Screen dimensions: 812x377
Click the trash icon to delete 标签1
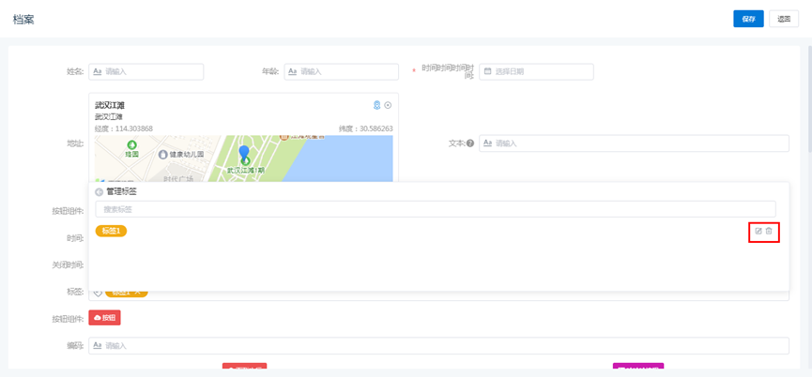[770, 231]
